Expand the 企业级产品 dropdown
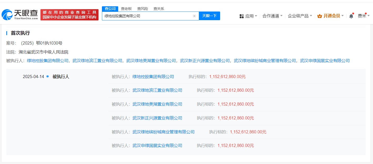 tap(300, 16)
